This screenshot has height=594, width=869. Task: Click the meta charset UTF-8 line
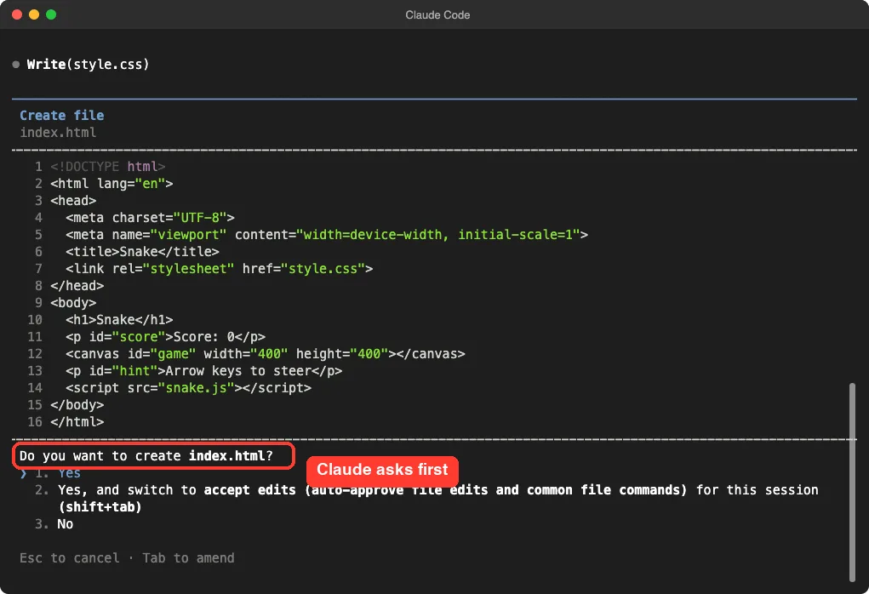150,218
